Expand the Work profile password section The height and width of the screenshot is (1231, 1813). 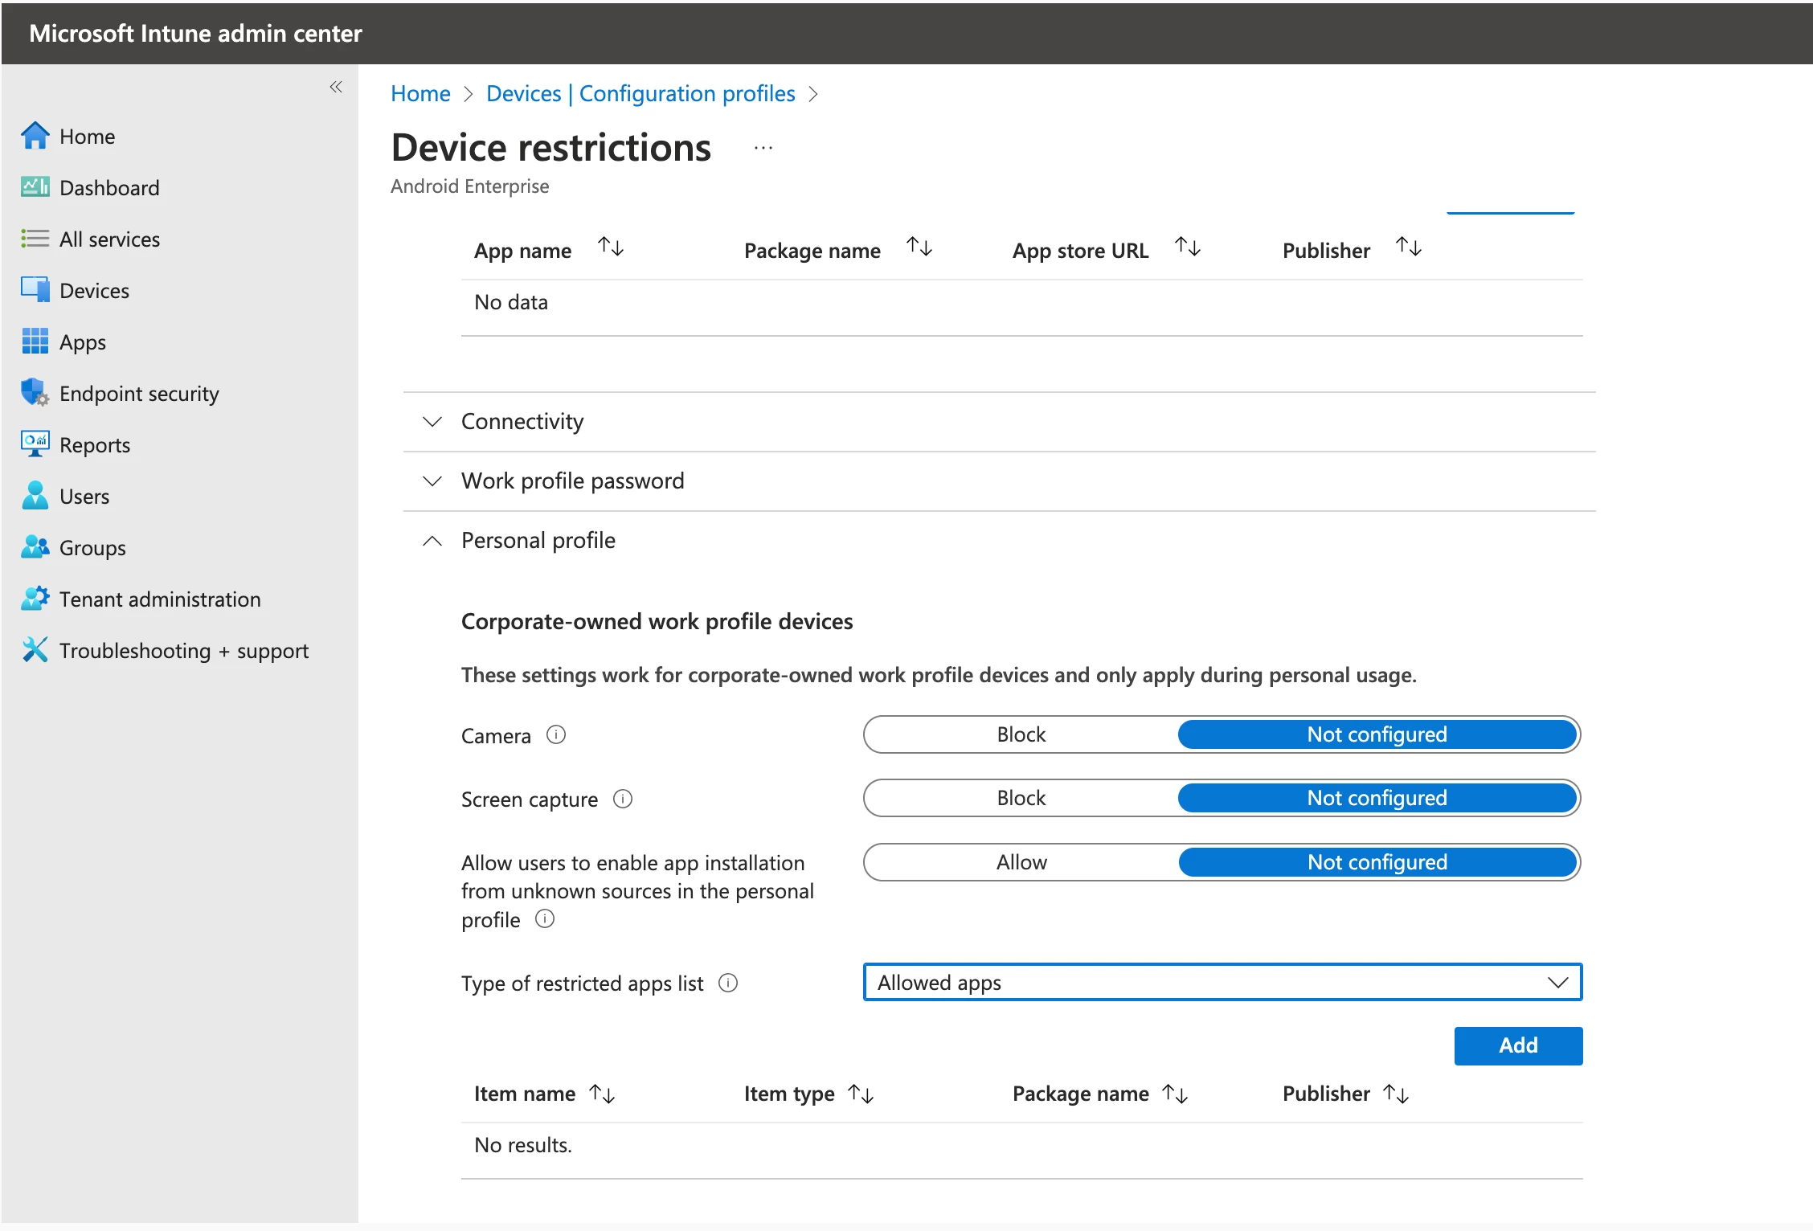tap(572, 481)
